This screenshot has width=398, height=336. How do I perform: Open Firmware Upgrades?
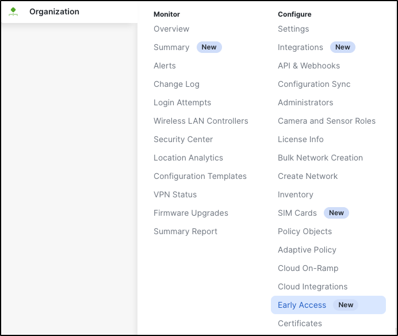(x=191, y=213)
